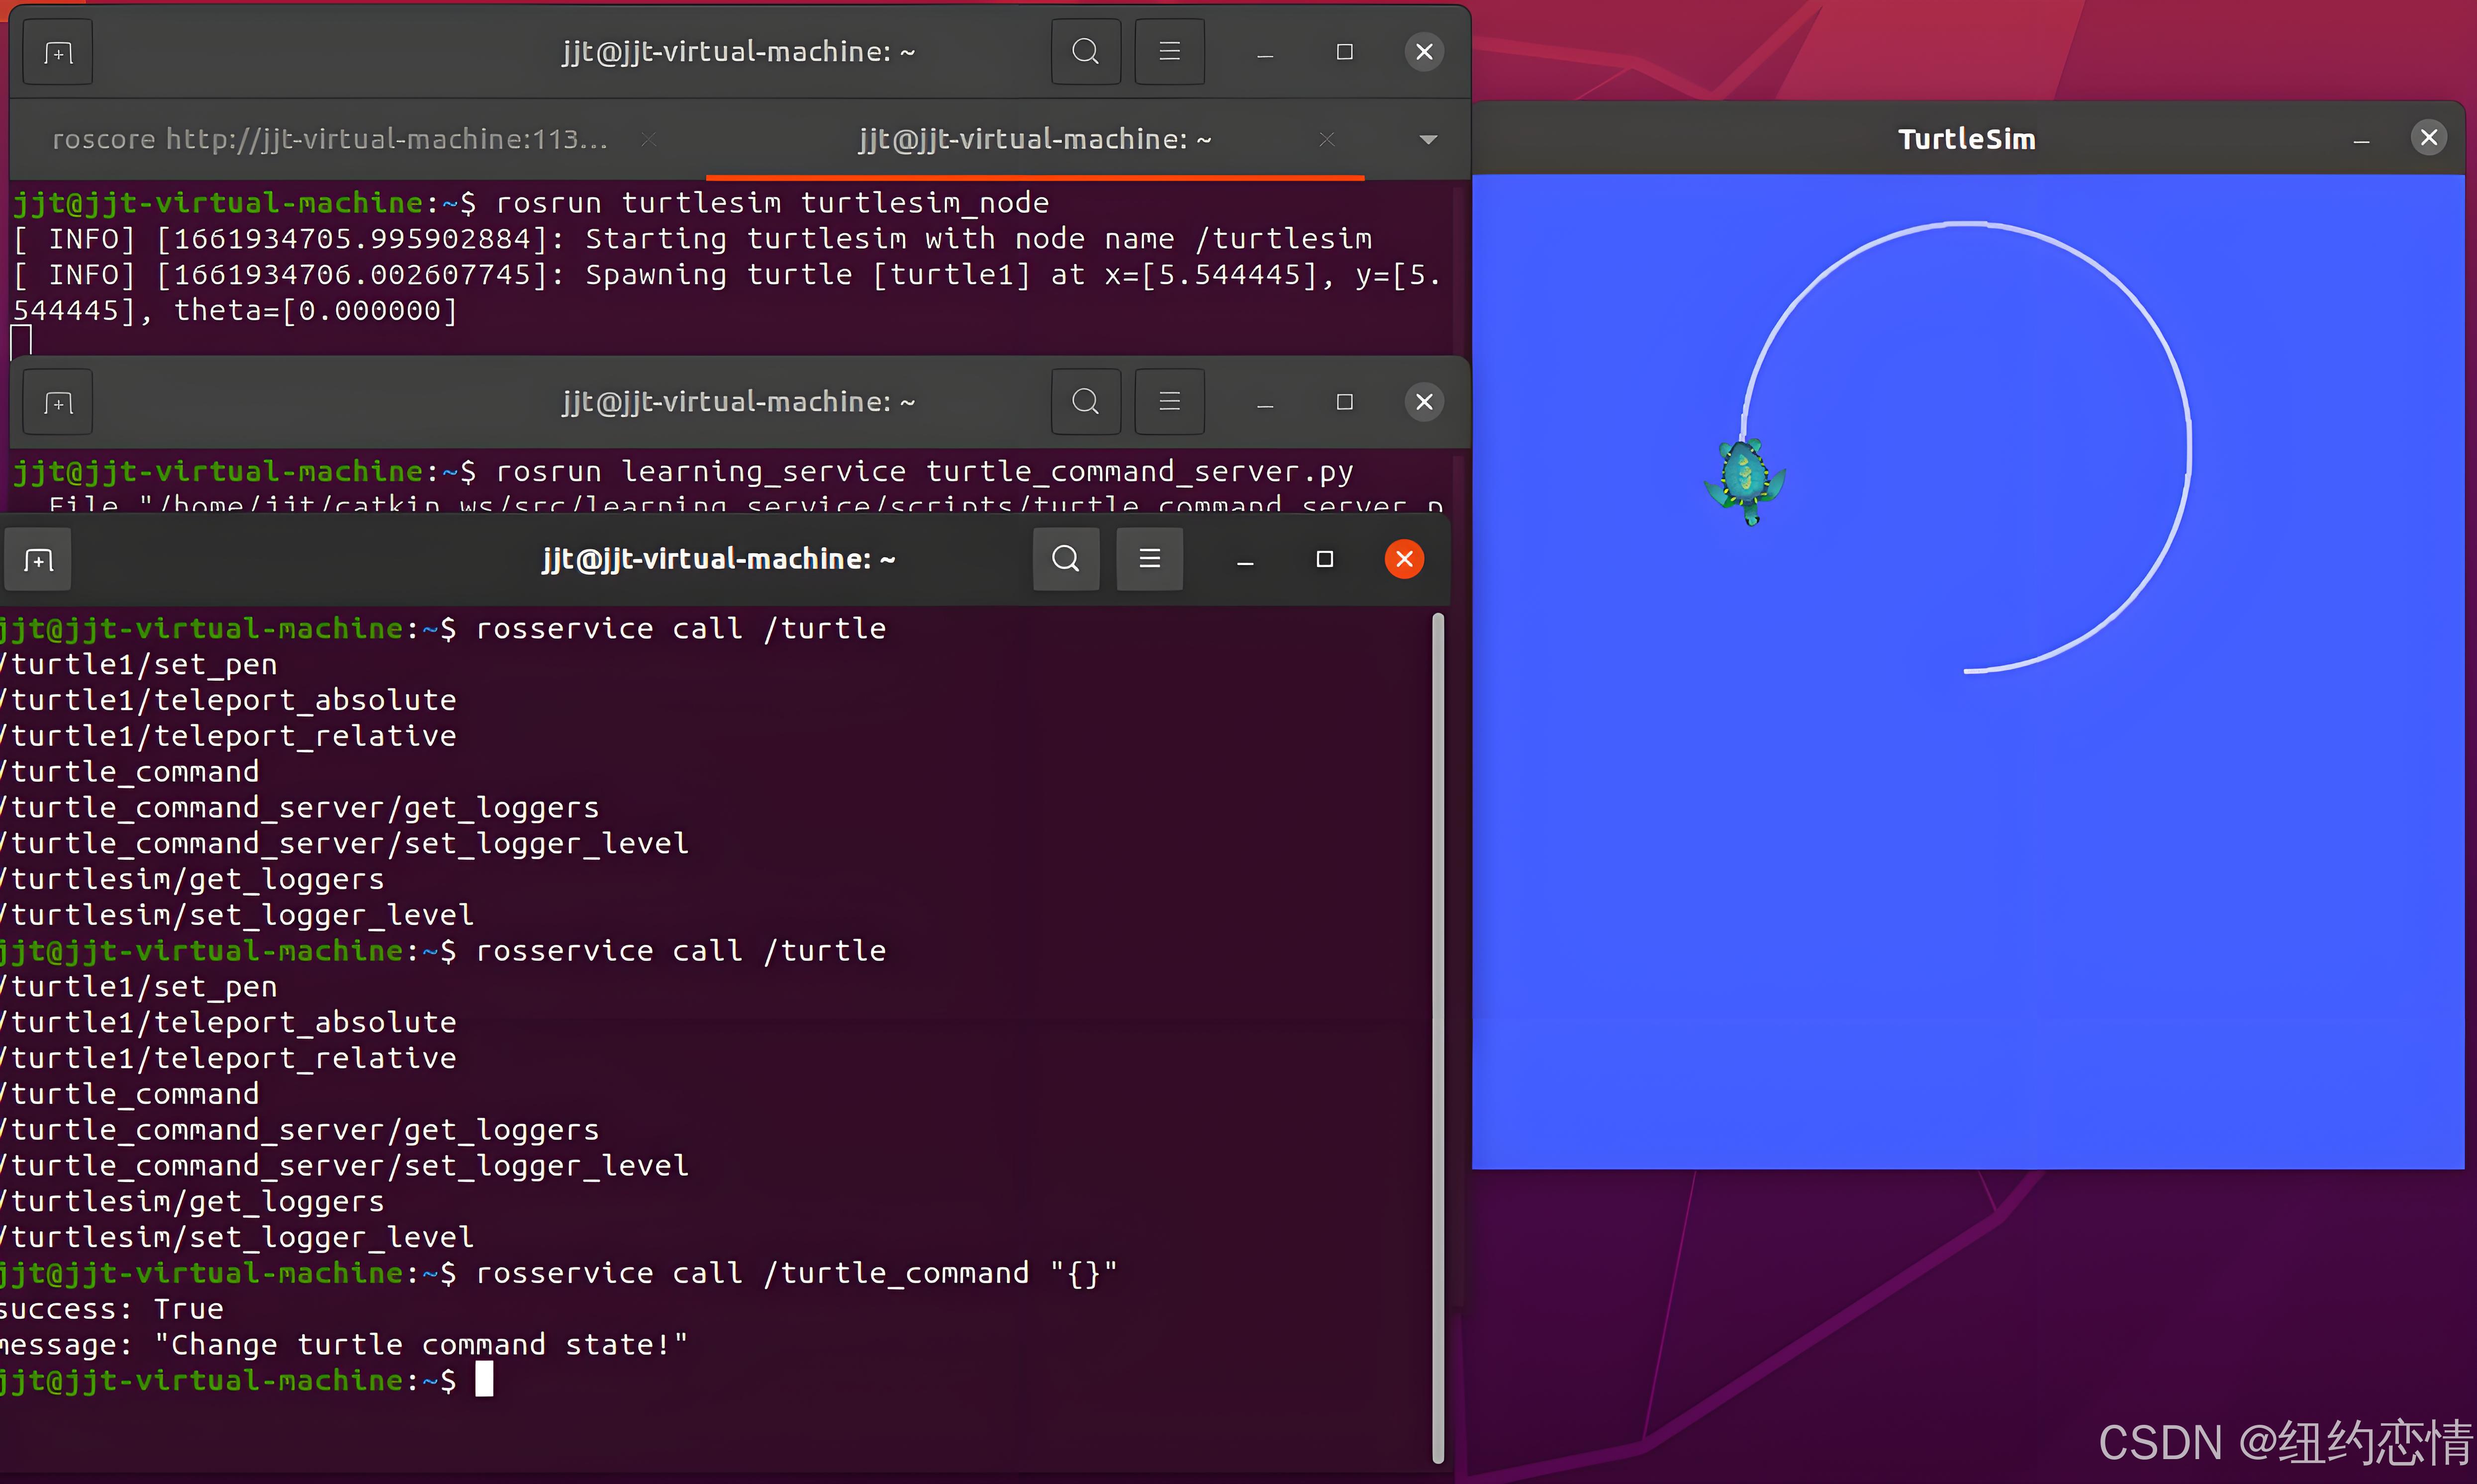Open new tab in middle terminal window
This screenshot has width=2477, height=1484.
point(58,402)
